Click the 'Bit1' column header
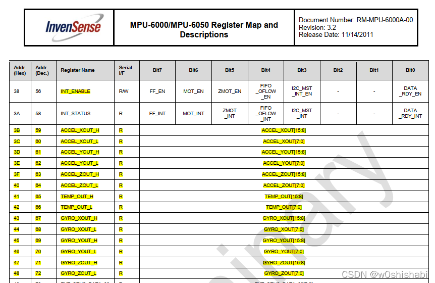Screen dimensions: 435x283 (374, 70)
